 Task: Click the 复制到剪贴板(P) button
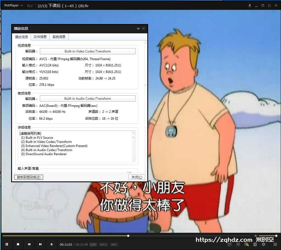29,177
